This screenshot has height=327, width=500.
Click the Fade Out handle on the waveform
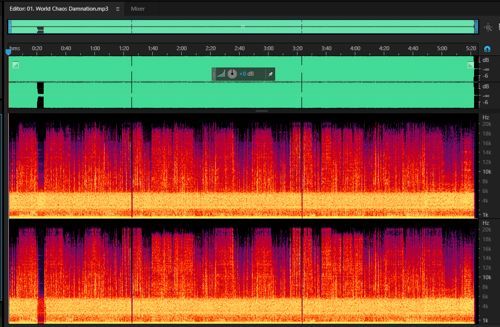click(x=471, y=65)
